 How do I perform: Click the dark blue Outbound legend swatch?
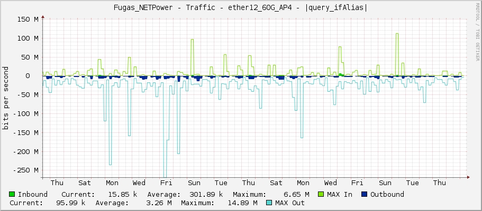(364, 194)
